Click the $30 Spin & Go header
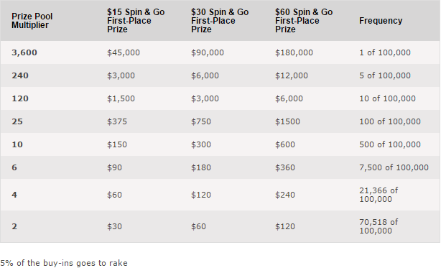The height and width of the screenshot is (268, 441). coord(220,21)
